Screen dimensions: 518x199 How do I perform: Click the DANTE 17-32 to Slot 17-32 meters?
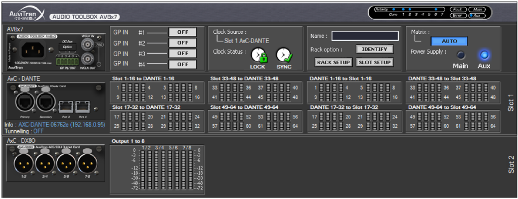(x=355, y=121)
